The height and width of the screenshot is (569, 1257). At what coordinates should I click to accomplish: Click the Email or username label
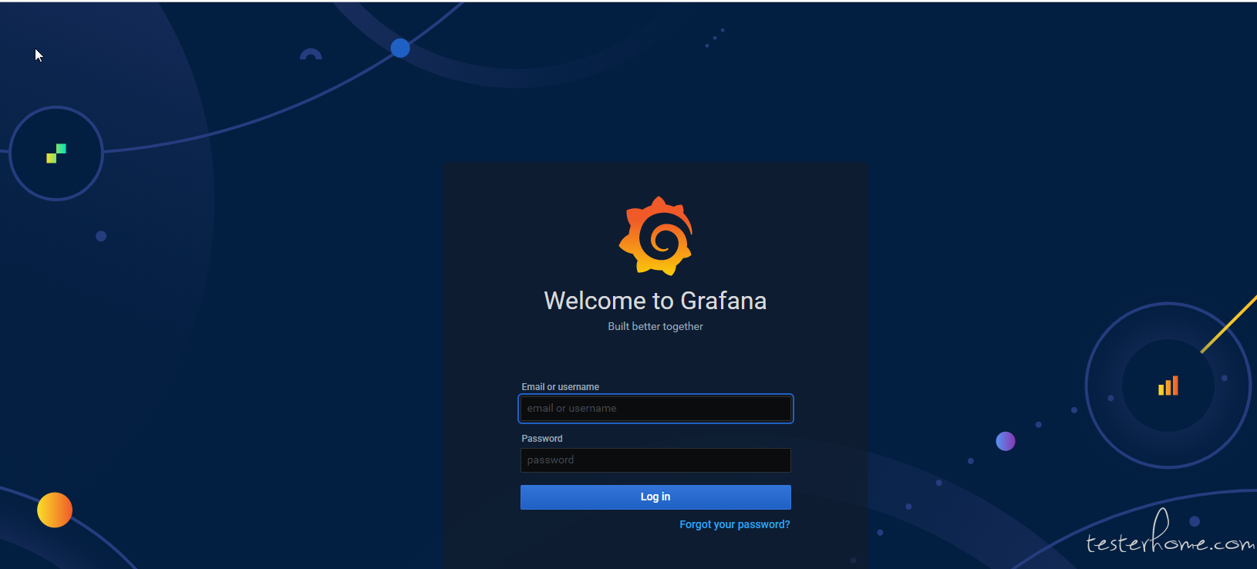560,387
